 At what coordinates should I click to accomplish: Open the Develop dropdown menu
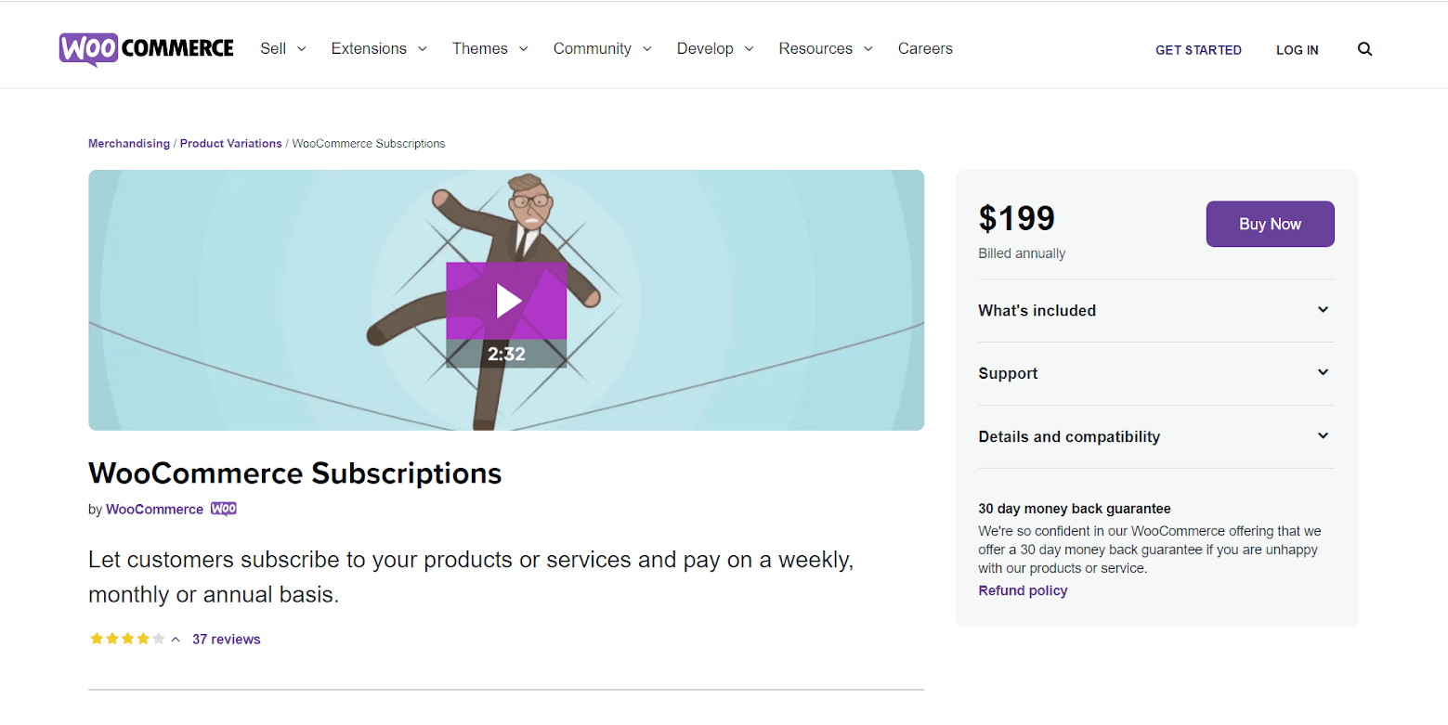tap(715, 48)
